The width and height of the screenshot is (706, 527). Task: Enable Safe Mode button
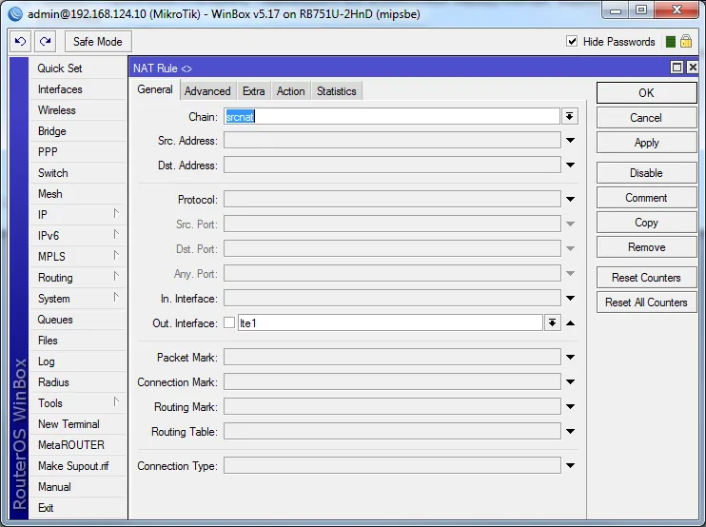98,42
